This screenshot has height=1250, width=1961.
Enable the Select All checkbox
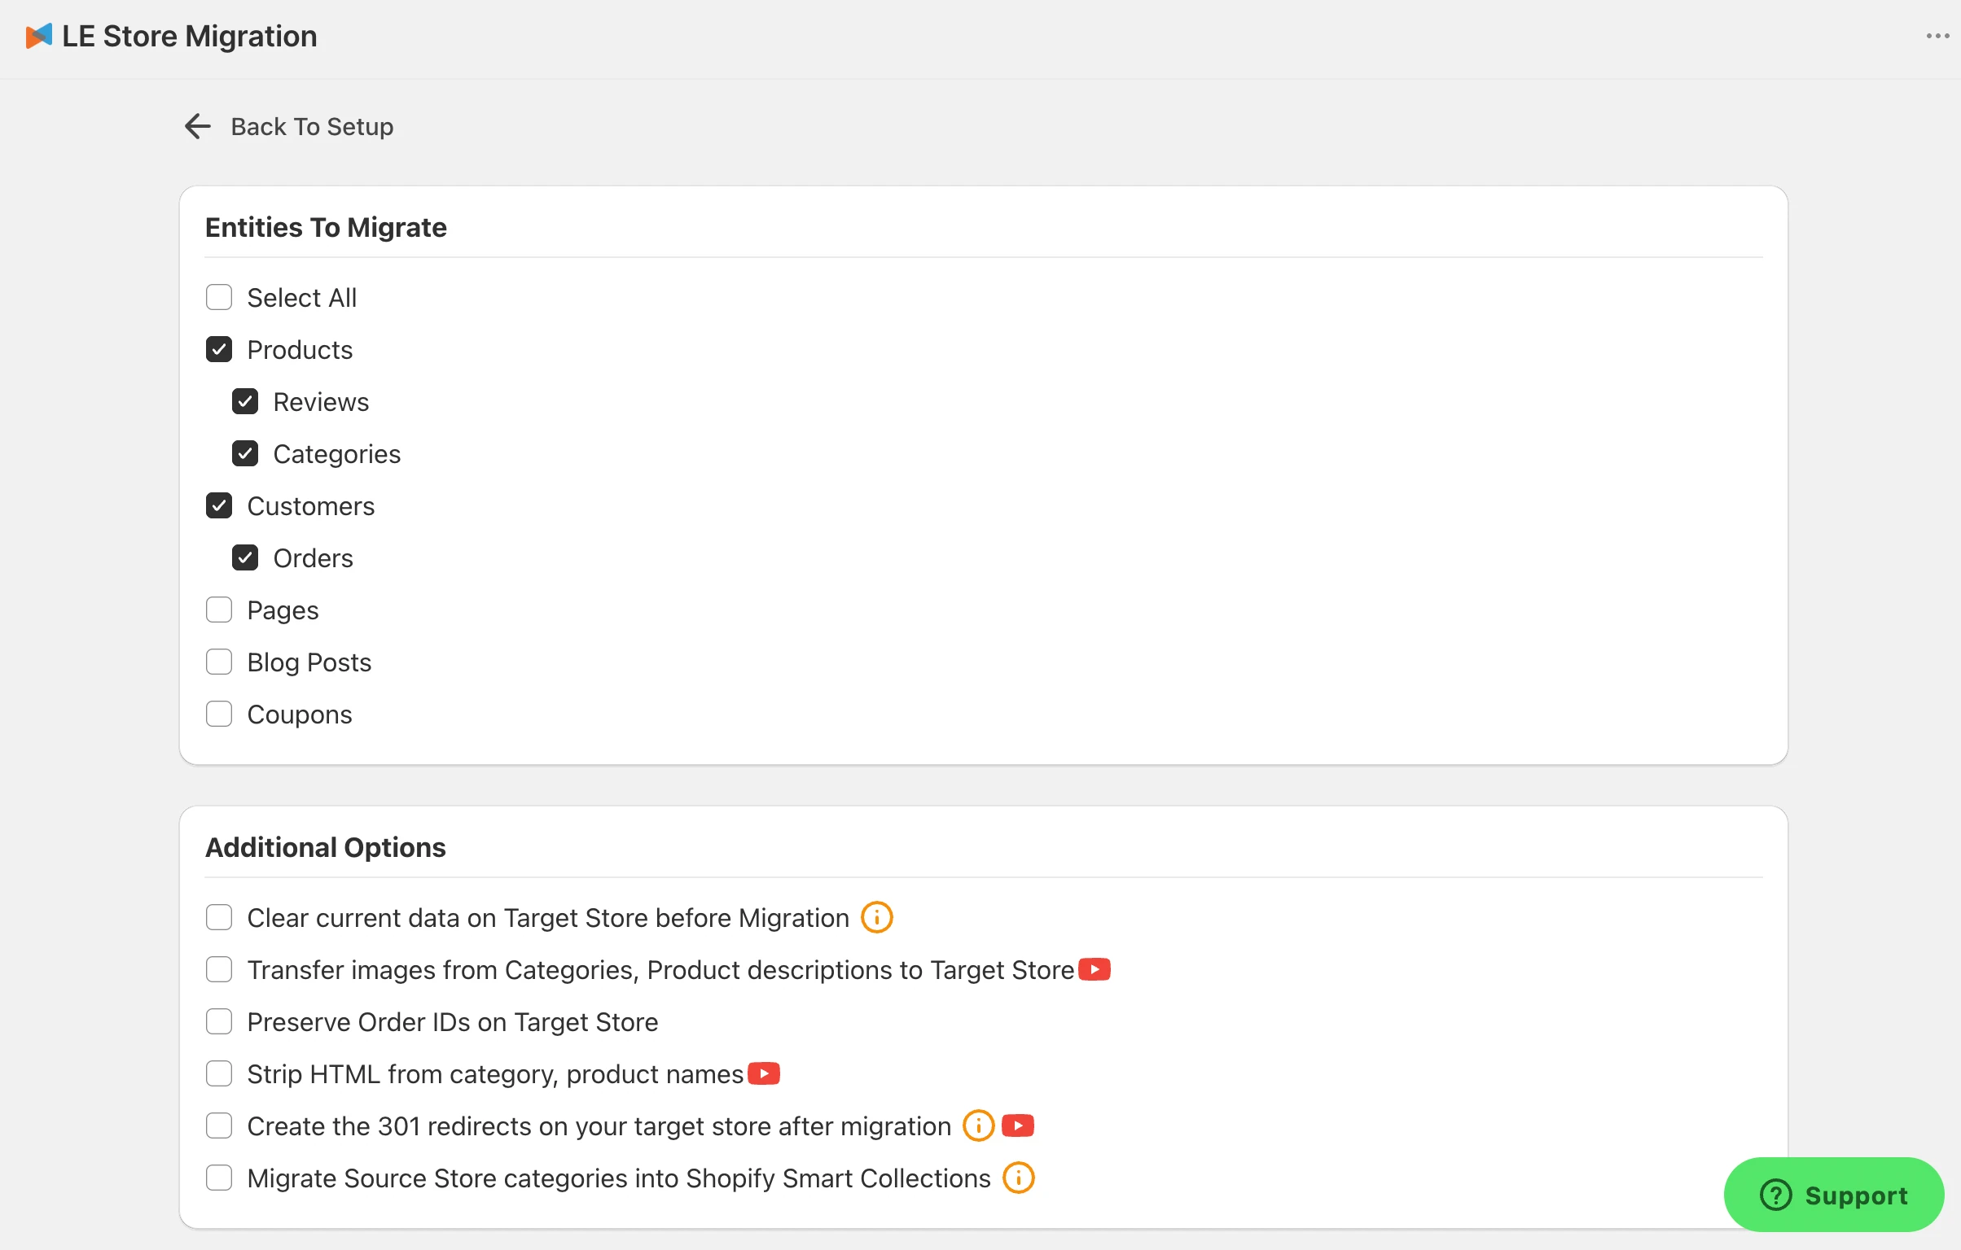[x=218, y=297]
